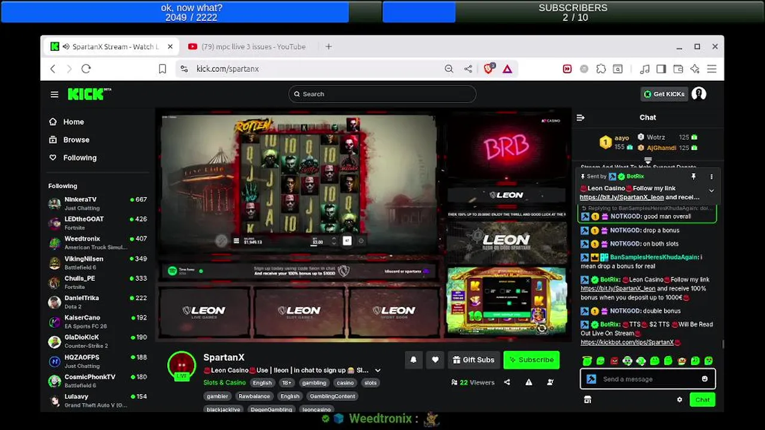Switch to mpc live 3 issues YouTube tab
Image resolution: width=765 pixels, height=430 pixels.
click(246, 47)
